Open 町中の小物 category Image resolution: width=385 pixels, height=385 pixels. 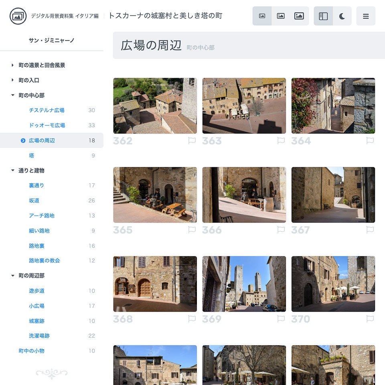click(x=31, y=351)
